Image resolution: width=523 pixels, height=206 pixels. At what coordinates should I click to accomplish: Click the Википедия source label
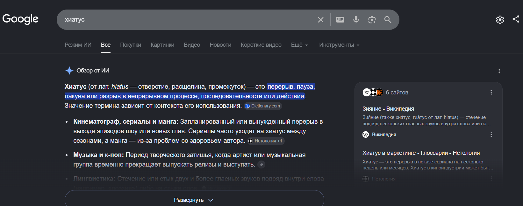pos(384,134)
